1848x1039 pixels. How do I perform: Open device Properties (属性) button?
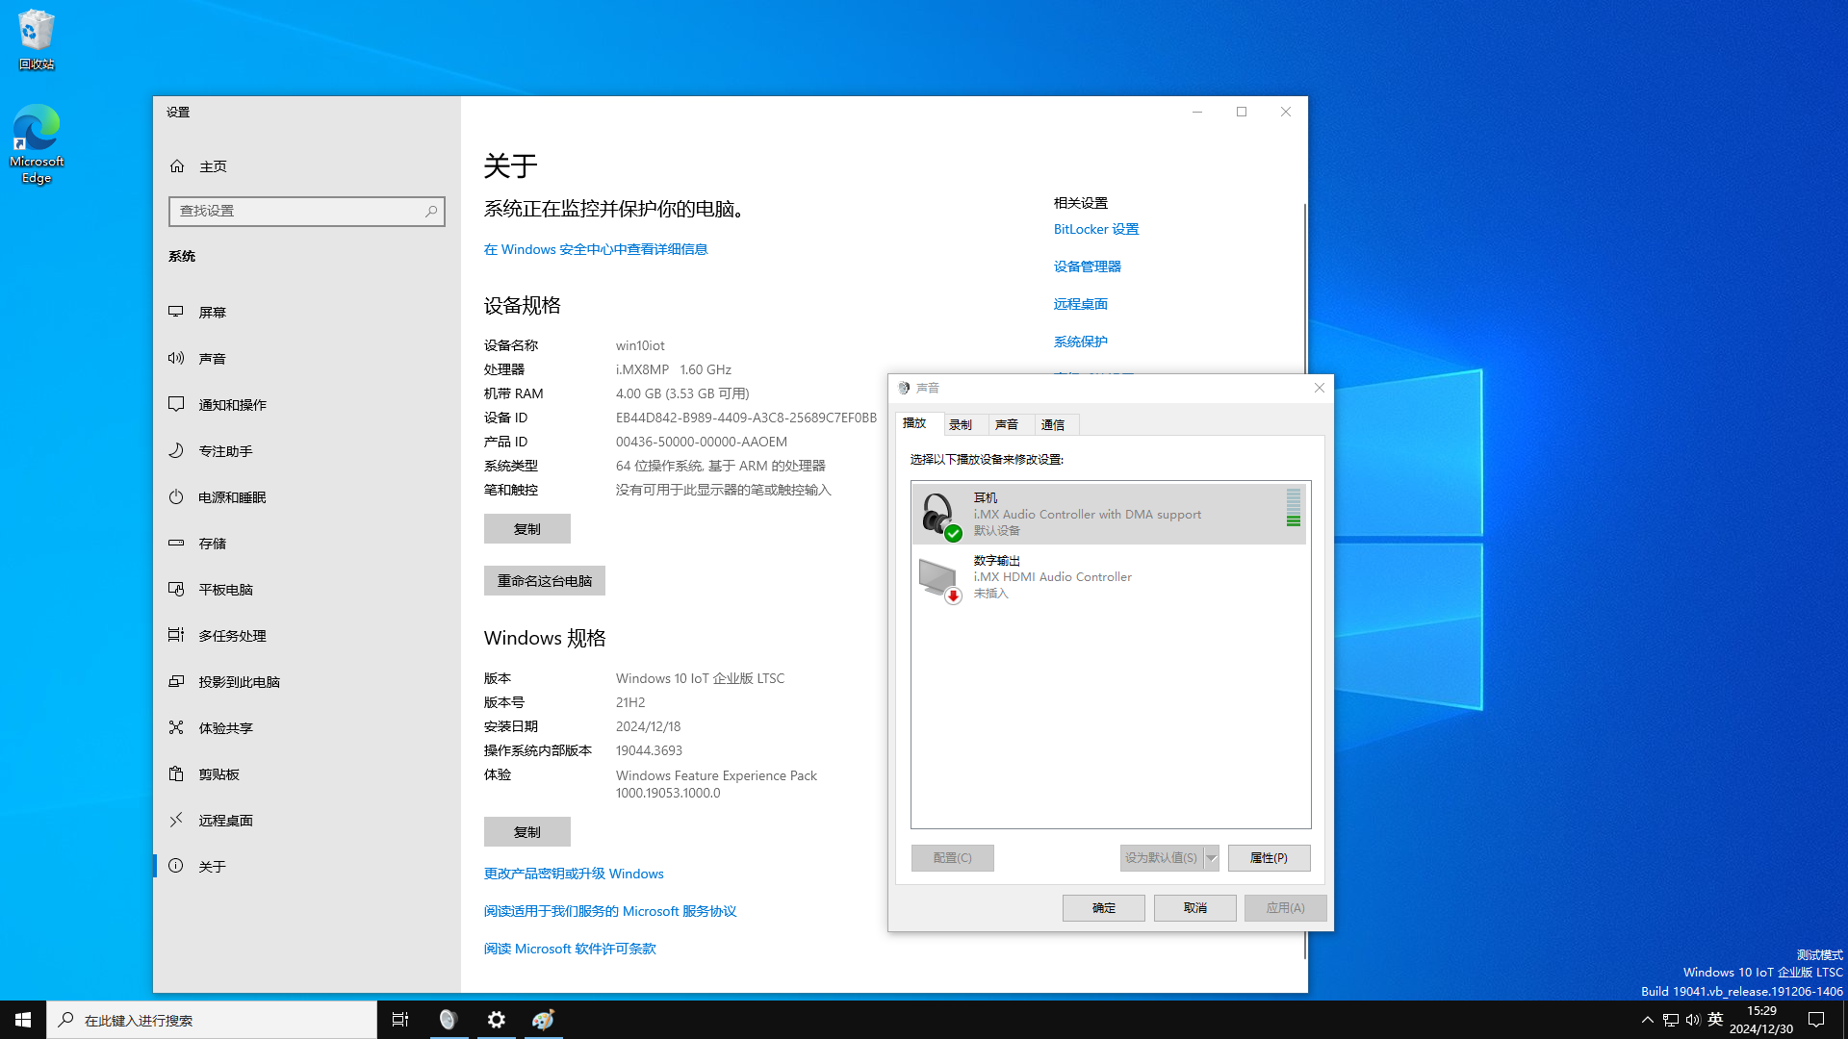click(1269, 858)
